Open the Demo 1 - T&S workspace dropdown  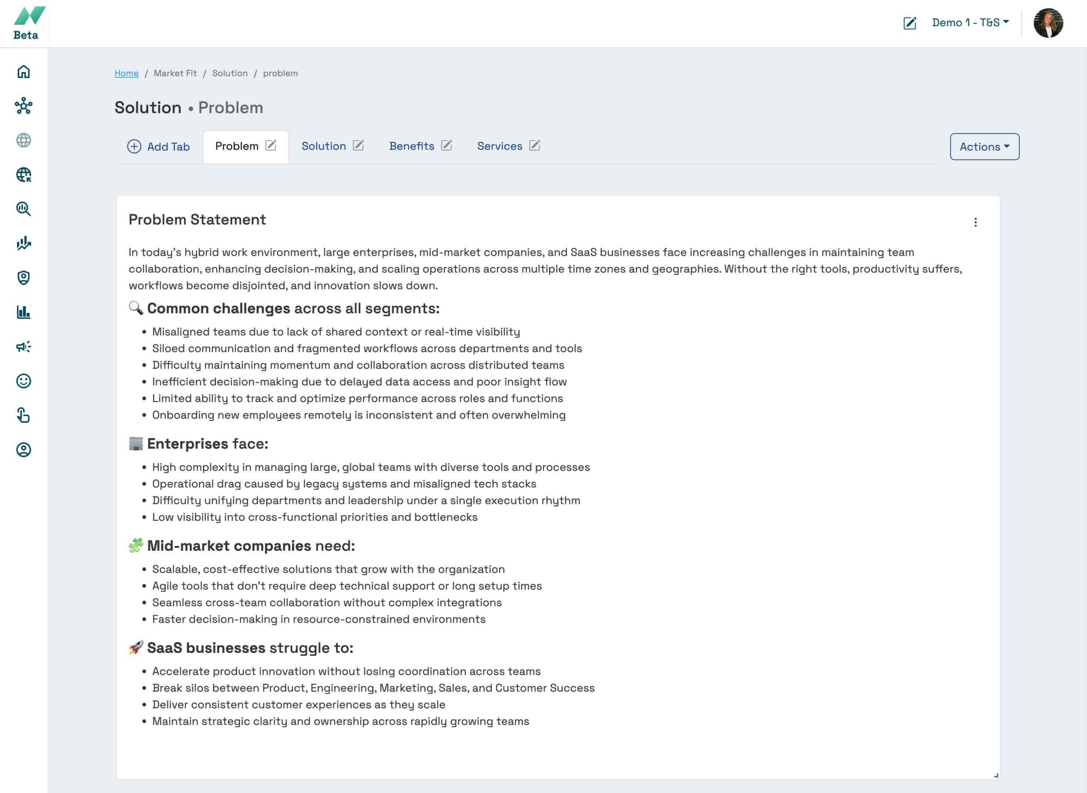pyautogui.click(x=970, y=23)
